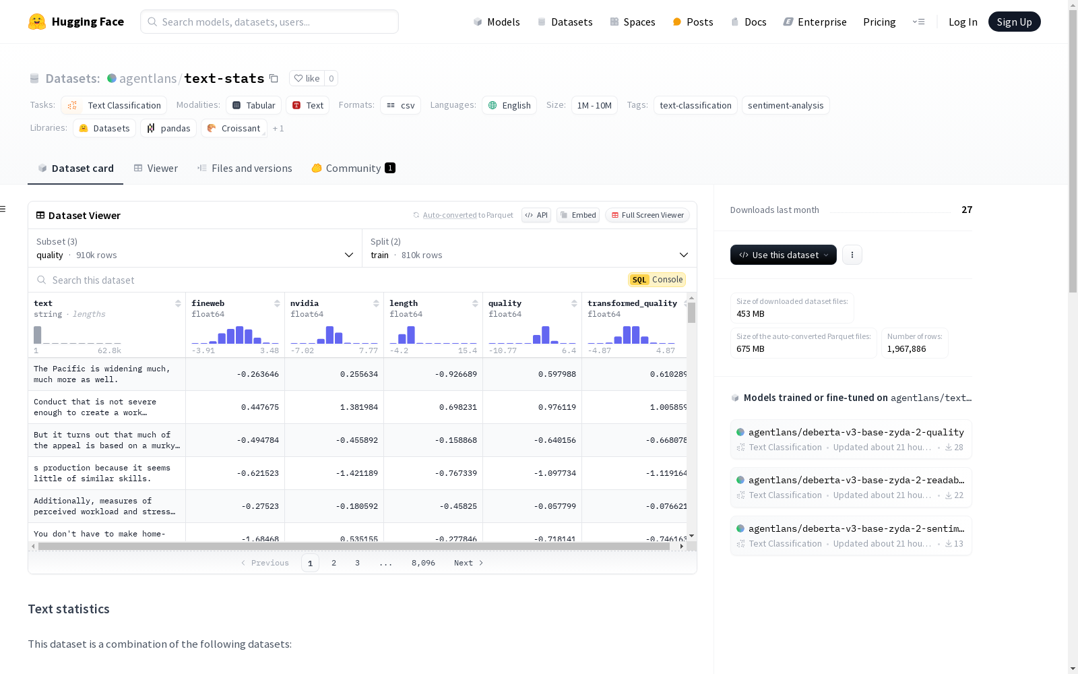
Task: Click the table vertical scrollbar thumb
Action: coord(691,313)
